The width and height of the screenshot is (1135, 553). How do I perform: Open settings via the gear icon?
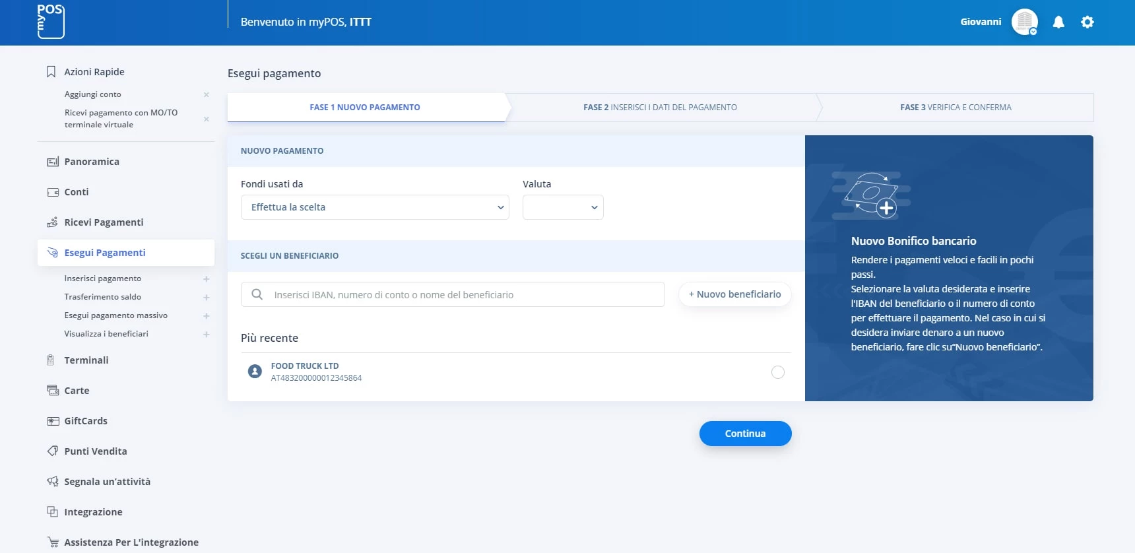point(1087,22)
